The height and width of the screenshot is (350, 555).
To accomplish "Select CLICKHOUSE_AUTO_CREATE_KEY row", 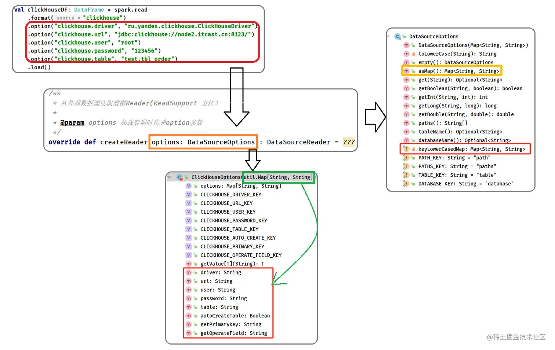I will [231, 238].
